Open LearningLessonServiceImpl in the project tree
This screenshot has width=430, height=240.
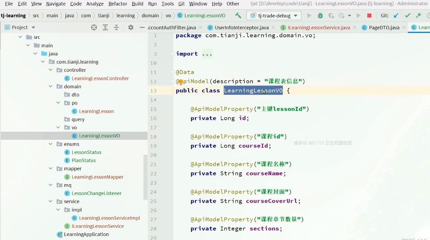[109, 218]
